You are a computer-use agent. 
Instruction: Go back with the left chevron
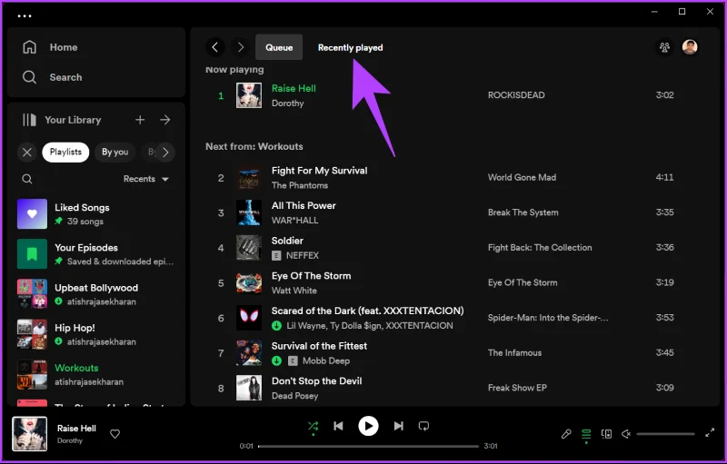(x=215, y=47)
